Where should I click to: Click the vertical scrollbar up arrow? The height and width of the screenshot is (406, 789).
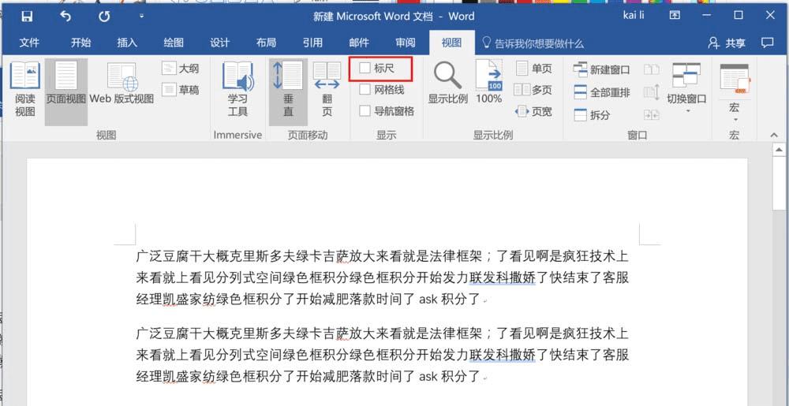(x=779, y=149)
